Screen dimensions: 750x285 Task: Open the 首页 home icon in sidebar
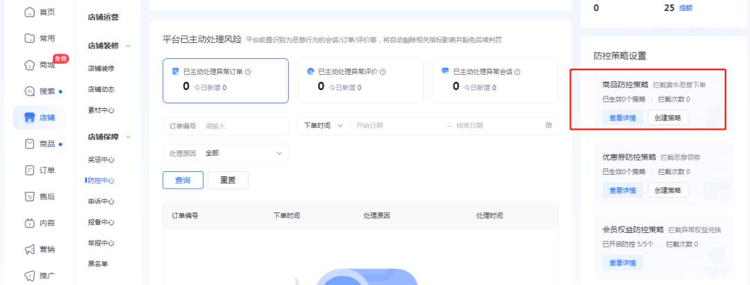pos(30,12)
